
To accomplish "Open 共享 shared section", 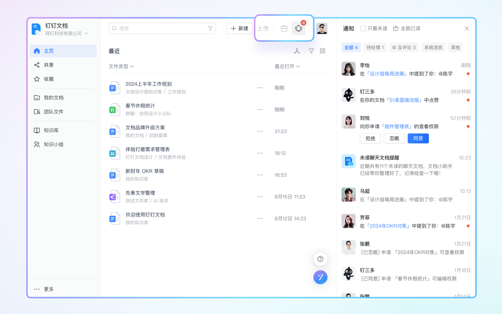I will (63, 65).
